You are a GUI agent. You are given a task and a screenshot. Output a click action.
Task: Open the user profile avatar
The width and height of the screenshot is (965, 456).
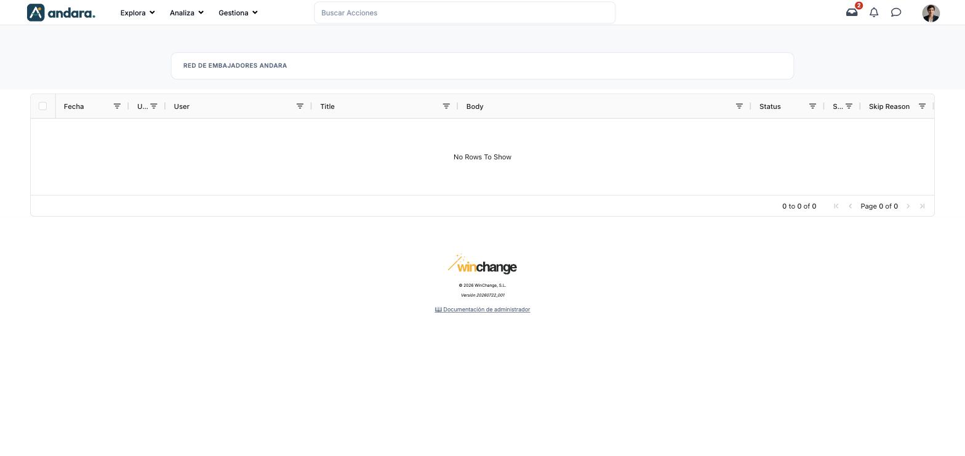point(931,13)
